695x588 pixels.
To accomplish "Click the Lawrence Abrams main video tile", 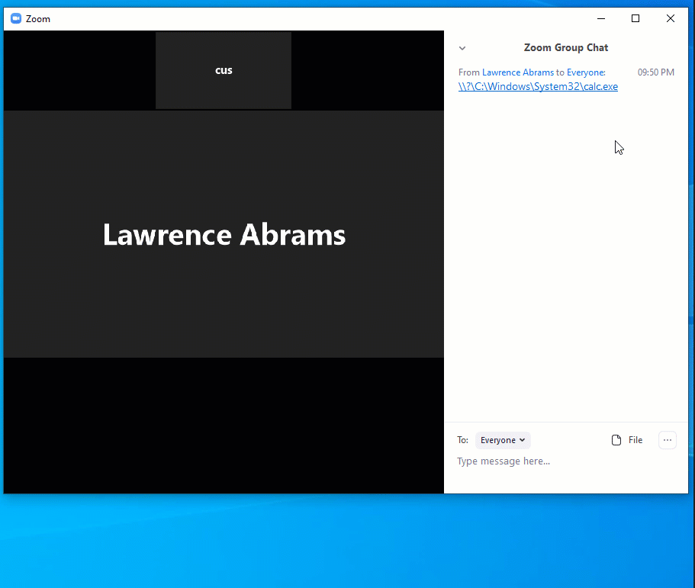I will pyautogui.click(x=224, y=234).
